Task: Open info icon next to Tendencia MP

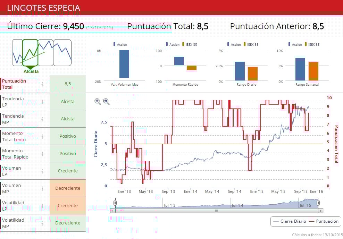Action: tap(42, 119)
